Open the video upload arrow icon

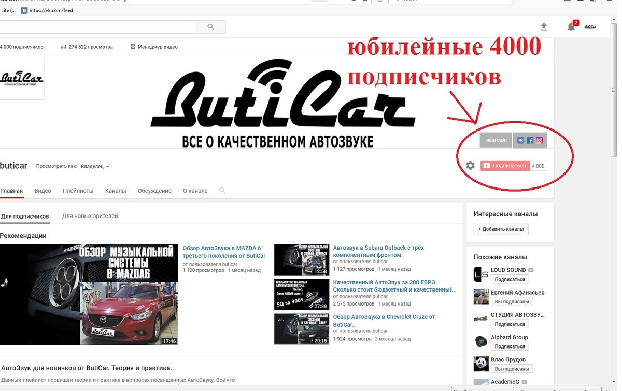click(x=544, y=26)
